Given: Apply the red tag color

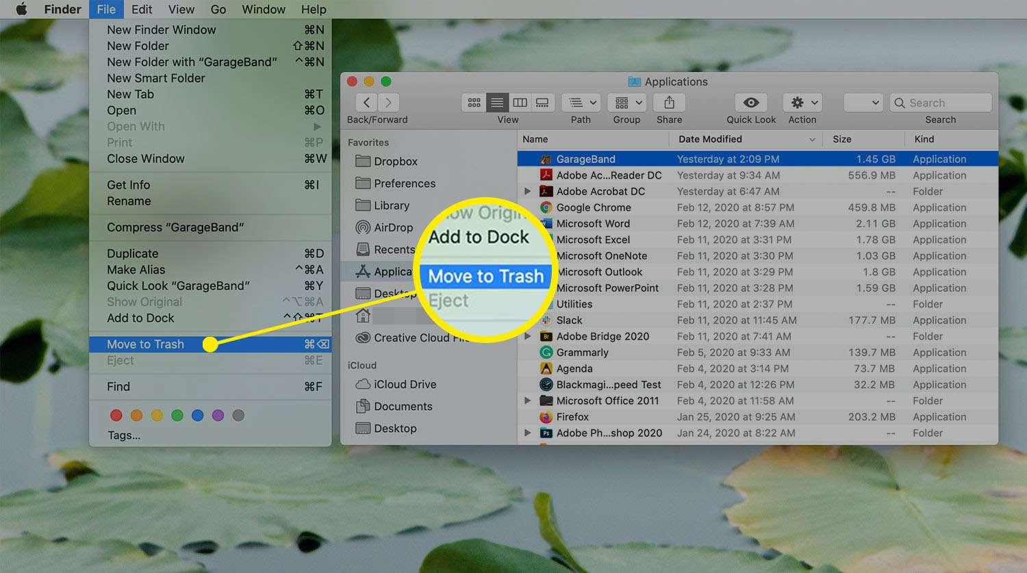Looking at the screenshot, I should tap(116, 416).
